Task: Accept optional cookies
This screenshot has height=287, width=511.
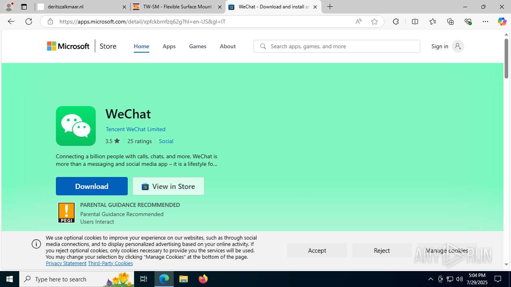Action: click(317, 250)
